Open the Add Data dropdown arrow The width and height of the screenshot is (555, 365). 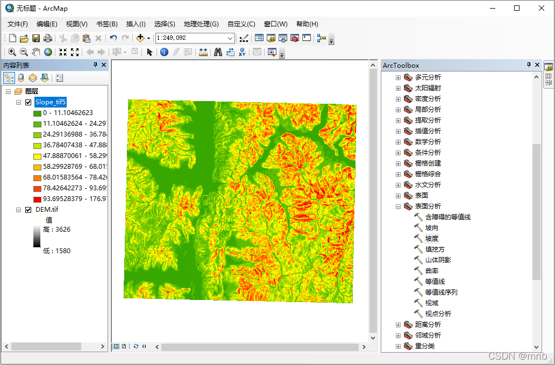pyautogui.click(x=148, y=38)
